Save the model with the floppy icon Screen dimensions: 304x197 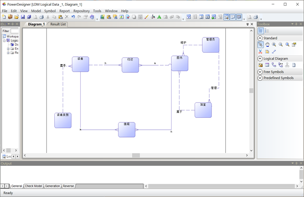point(23,17)
